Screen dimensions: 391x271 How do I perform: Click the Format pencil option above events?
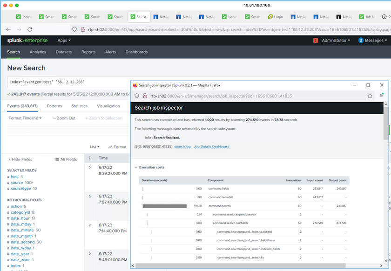117,147
